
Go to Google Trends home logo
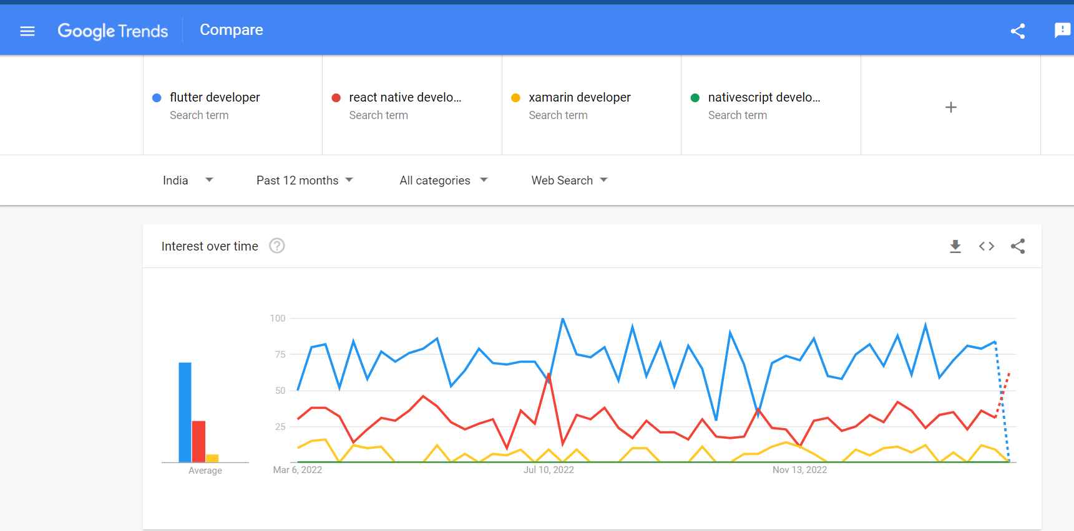[113, 31]
